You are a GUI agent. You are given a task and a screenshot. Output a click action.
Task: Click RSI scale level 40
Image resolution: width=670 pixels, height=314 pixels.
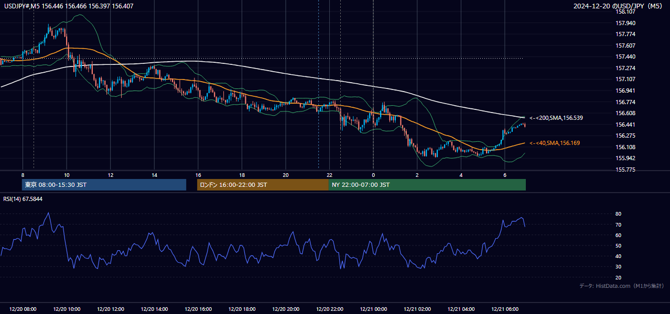point(618,256)
